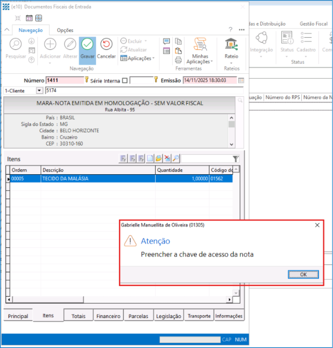
Task: Click the Pesquisar magnifier icon
Action: coord(15,44)
